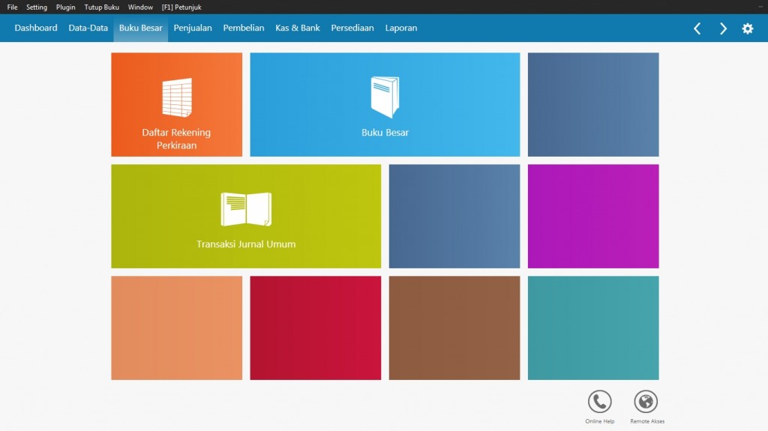Switch to the Dashboard tab
The width and height of the screenshot is (768, 431).
pyautogui.click(x=36, y=28)
